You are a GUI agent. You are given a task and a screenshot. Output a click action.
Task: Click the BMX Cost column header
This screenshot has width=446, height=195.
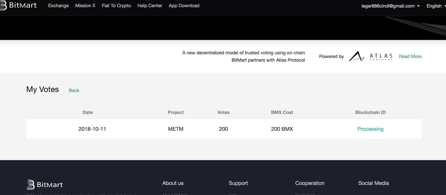point(282,112)
